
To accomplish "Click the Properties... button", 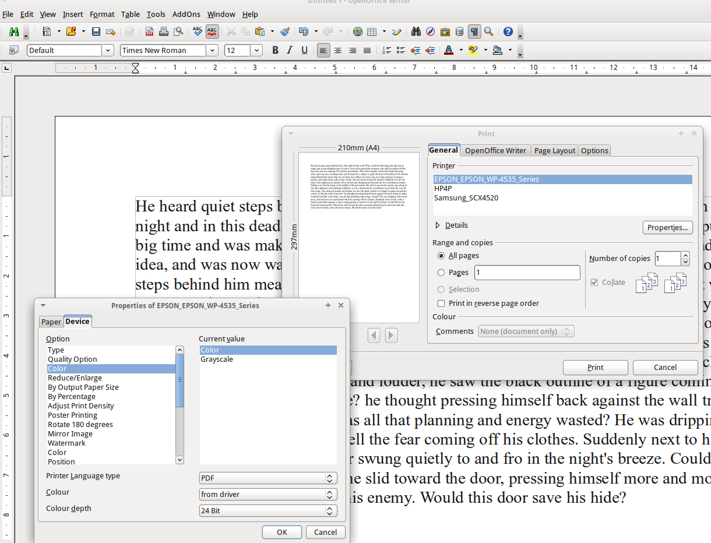I will pos(667,228).
